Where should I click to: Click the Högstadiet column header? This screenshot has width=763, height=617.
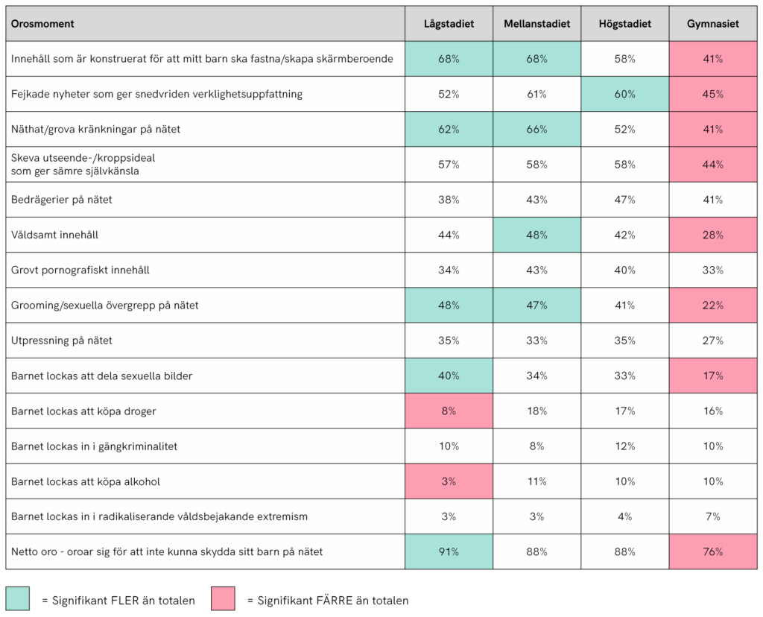pyautogui.click(x=624, y=24)
